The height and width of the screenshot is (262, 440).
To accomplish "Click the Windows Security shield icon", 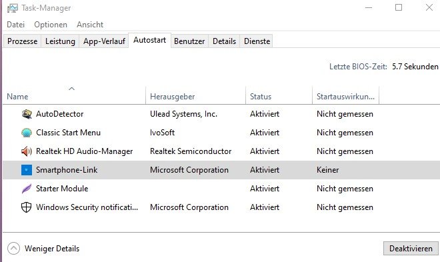I will click(x=27, y=207).
